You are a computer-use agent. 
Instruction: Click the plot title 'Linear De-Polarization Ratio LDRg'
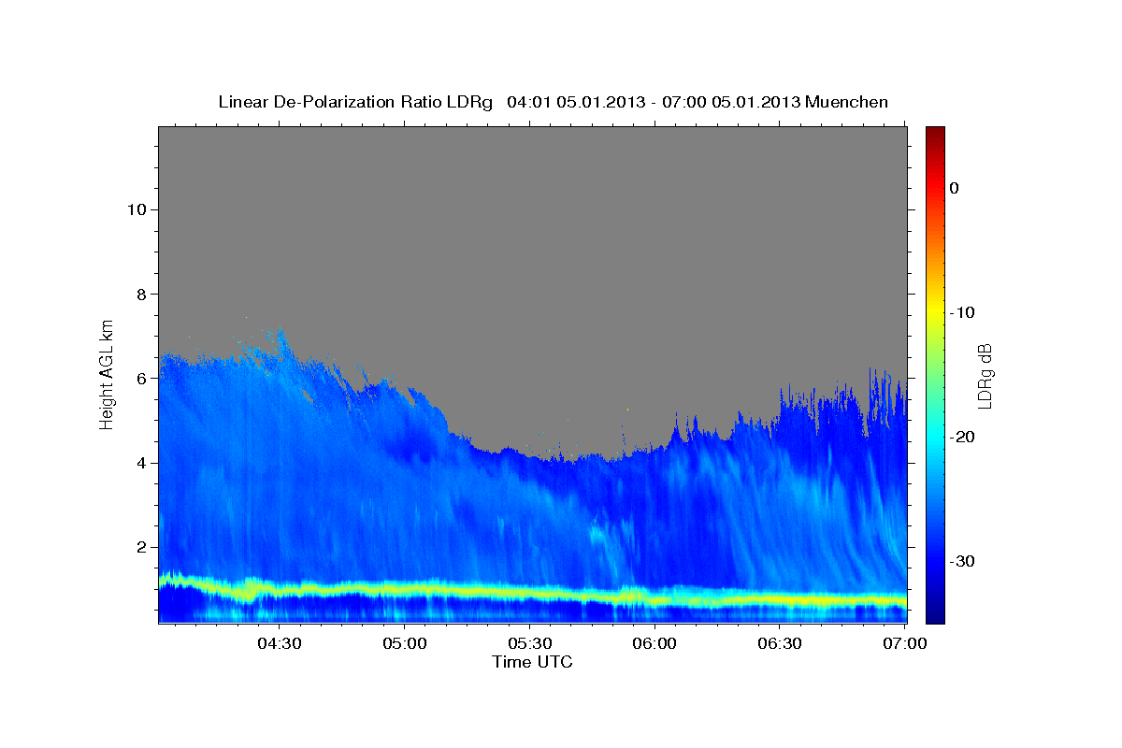pyautogui.click(x=355, y=102)
